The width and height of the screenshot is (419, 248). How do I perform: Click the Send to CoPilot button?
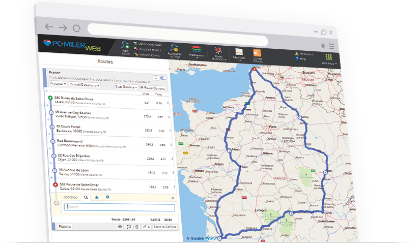[x=164, y=227]
